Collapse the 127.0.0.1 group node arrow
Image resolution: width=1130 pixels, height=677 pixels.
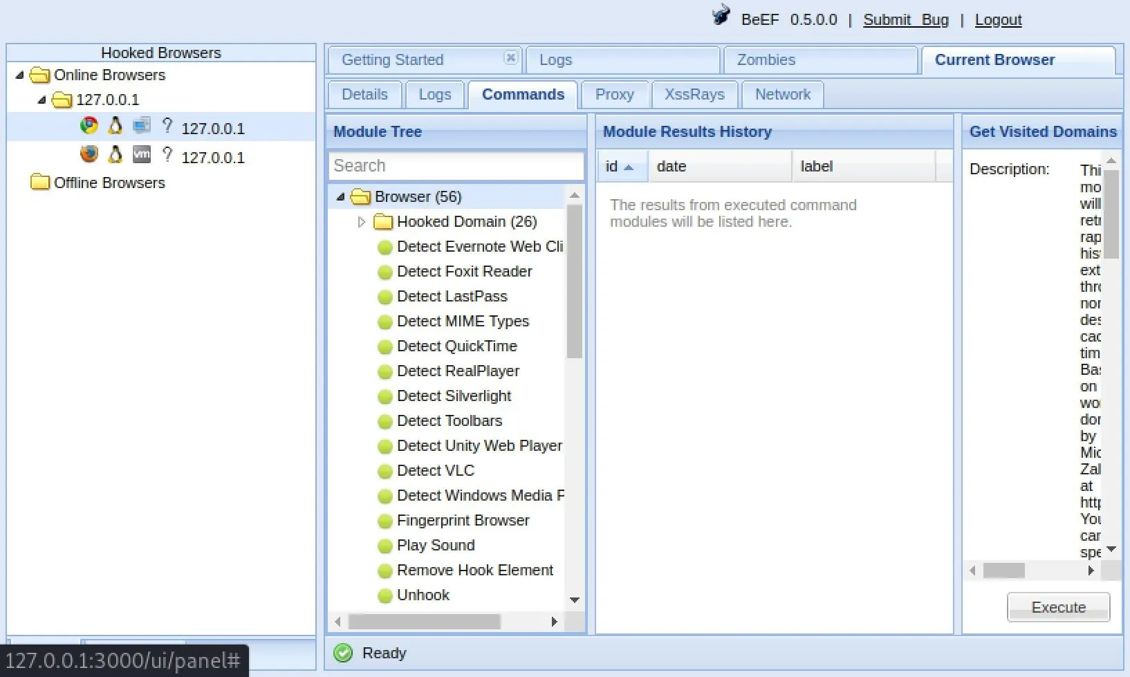41,100
